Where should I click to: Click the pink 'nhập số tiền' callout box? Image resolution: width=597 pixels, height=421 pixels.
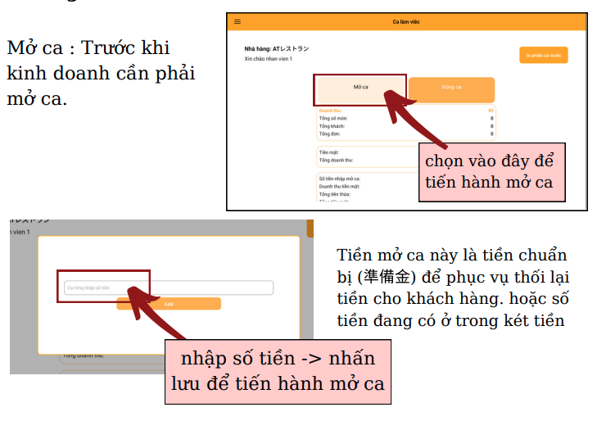coord(278,371)
